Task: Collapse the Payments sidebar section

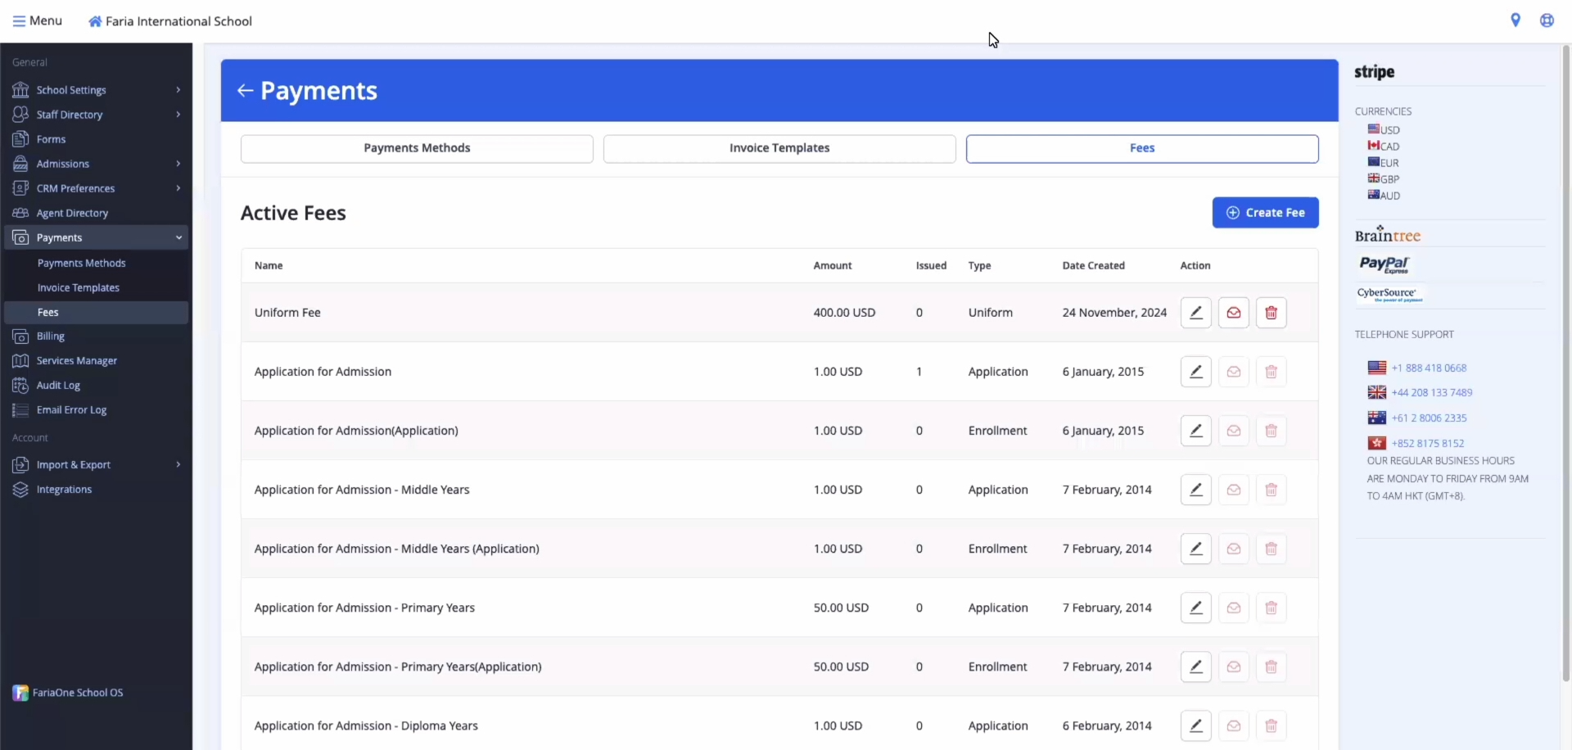Action: [x=178, y=237]
